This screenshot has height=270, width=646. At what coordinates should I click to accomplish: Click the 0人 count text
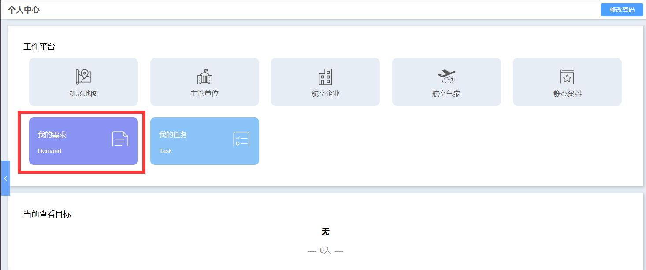click(325, 251)
